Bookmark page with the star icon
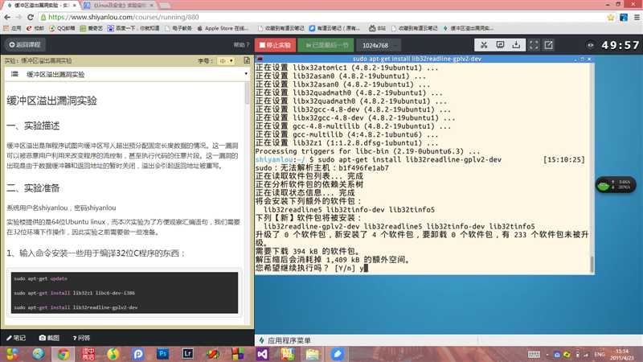Screen dimensions: 643x362 611,17
